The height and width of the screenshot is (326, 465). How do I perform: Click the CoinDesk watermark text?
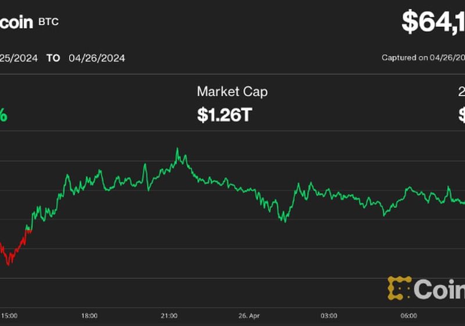440,289
